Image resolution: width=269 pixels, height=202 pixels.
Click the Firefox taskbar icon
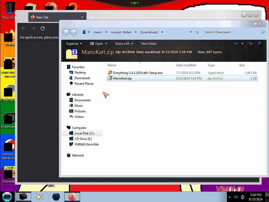[x=72, y=197]
